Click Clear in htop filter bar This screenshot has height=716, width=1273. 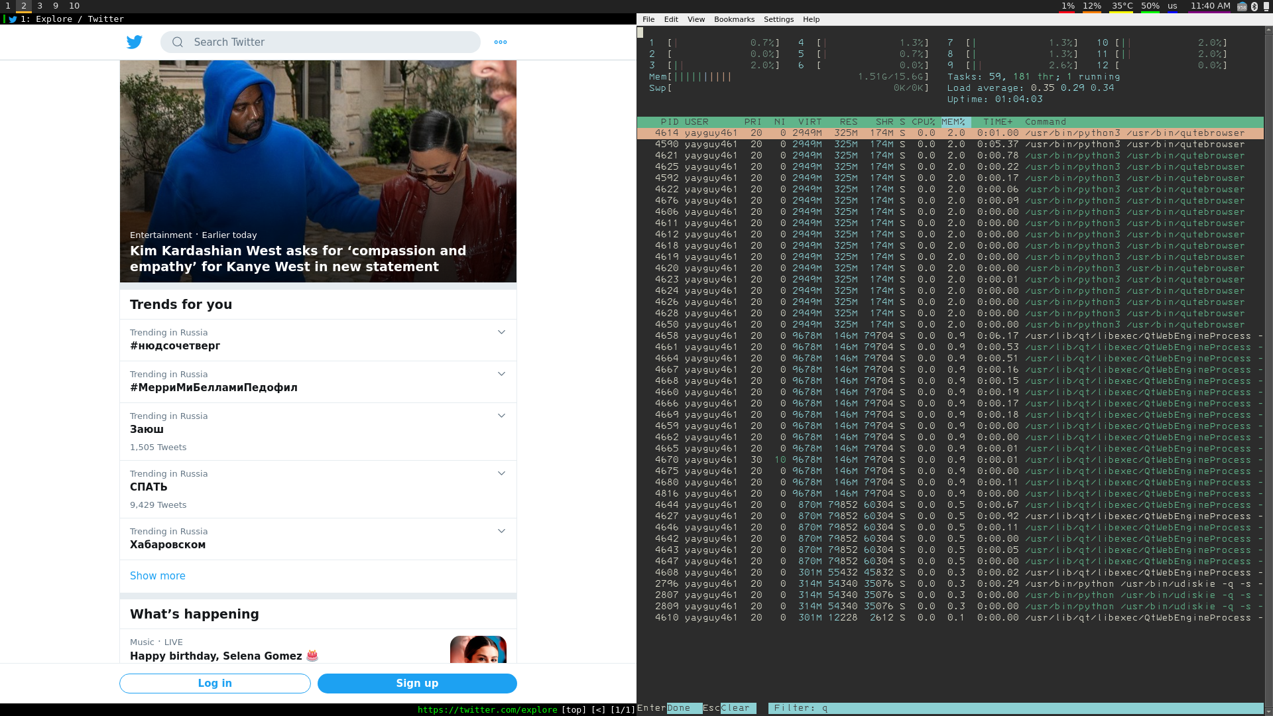coord(738,708)
